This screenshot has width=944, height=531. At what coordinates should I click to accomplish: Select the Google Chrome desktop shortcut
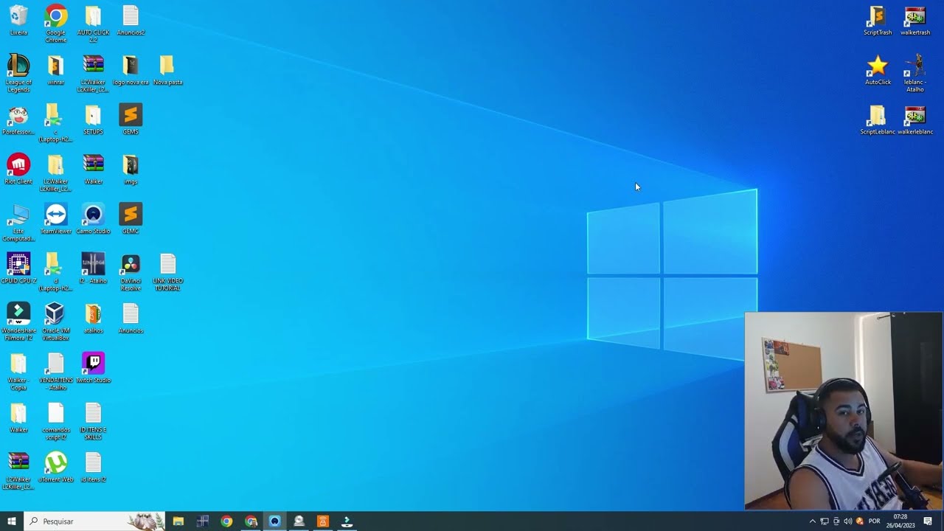[x=56, y=24]
